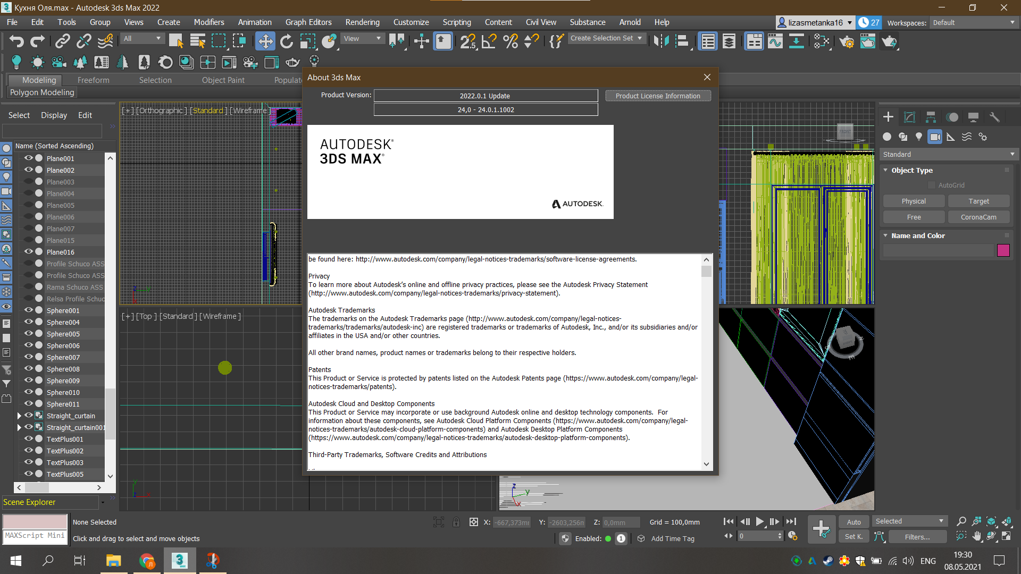The width and height of the screenshot is (1021, 574).
Task: Open the Create Selection Set dropdown
Action: [x=606, y=38]
